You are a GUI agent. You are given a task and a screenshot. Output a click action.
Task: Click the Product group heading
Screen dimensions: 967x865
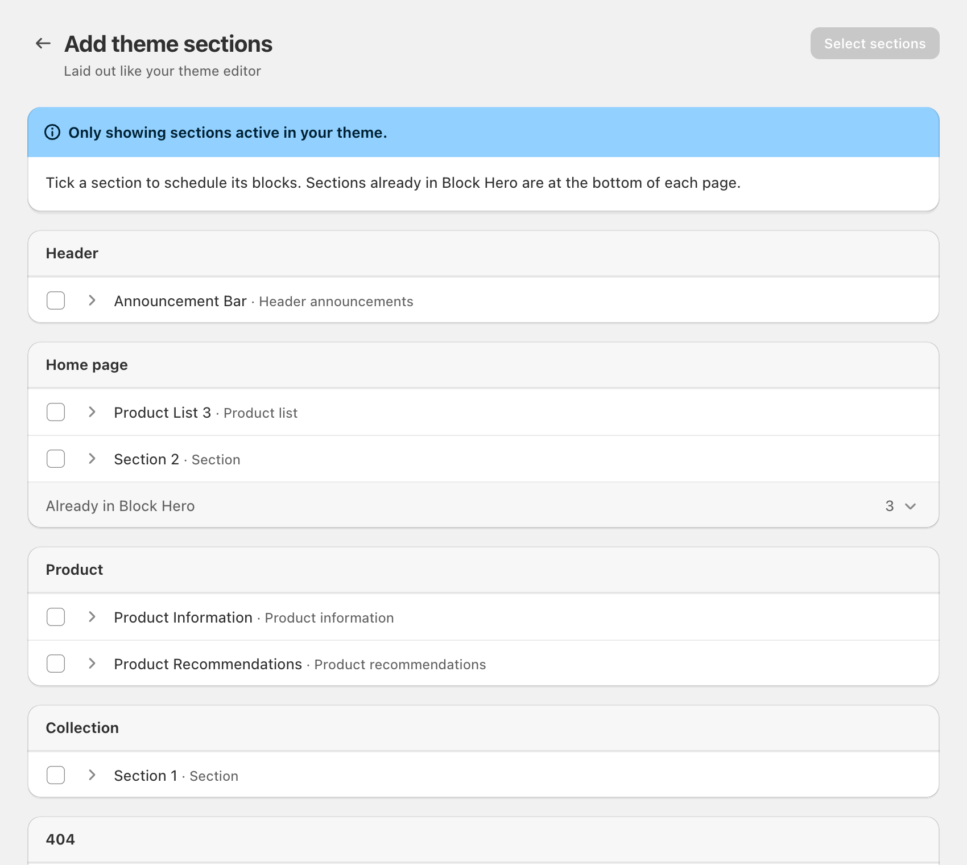75,570
